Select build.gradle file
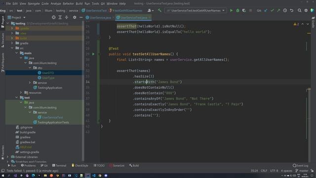Viewport: 316px width, 178px height. click(x=28, y=132)
